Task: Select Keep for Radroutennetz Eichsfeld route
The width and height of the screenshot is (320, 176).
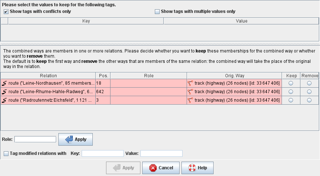Action: pyautogui.click(x=290, y=100)
